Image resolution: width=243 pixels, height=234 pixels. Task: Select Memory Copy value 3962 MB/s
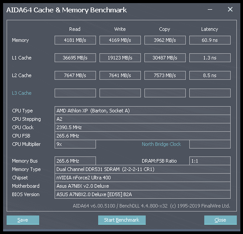point(165,40)
